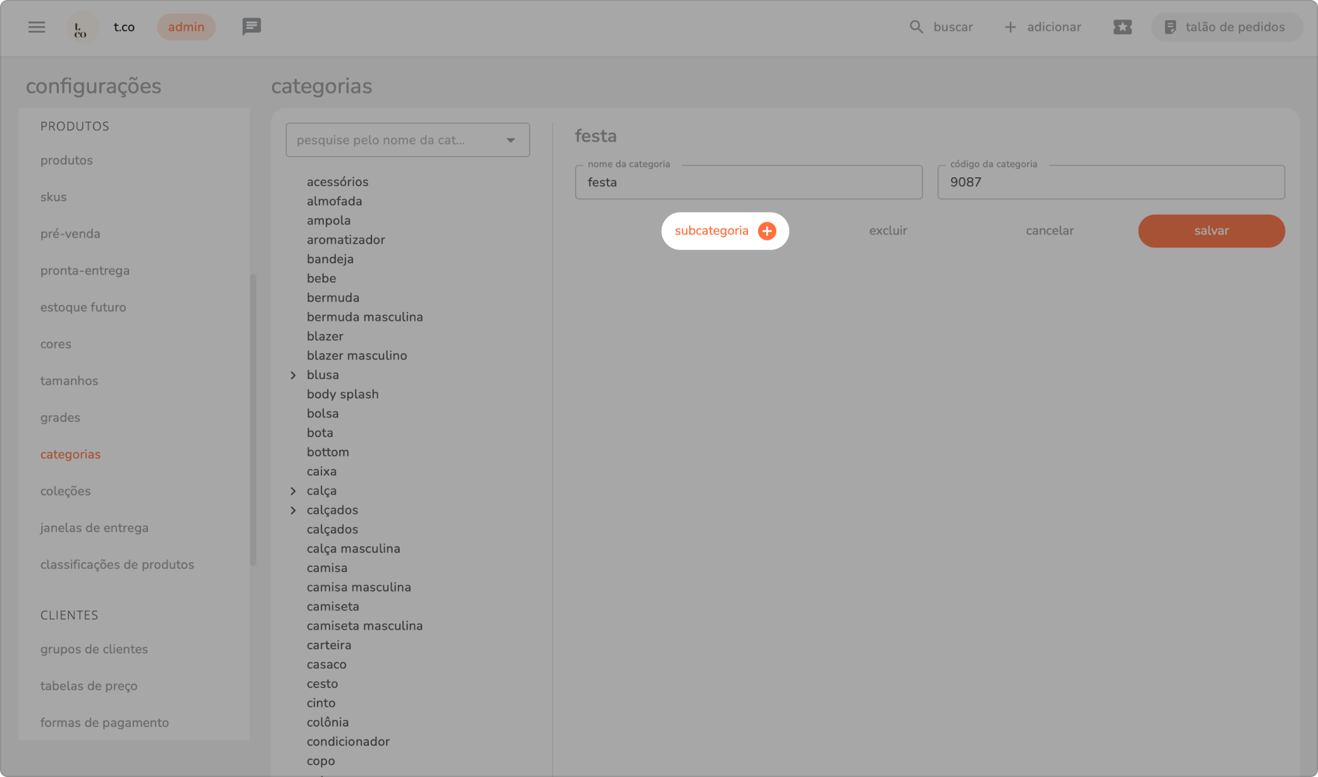
Task: Click the sidebar vertical scrollbar
Action: coord(253,420)
